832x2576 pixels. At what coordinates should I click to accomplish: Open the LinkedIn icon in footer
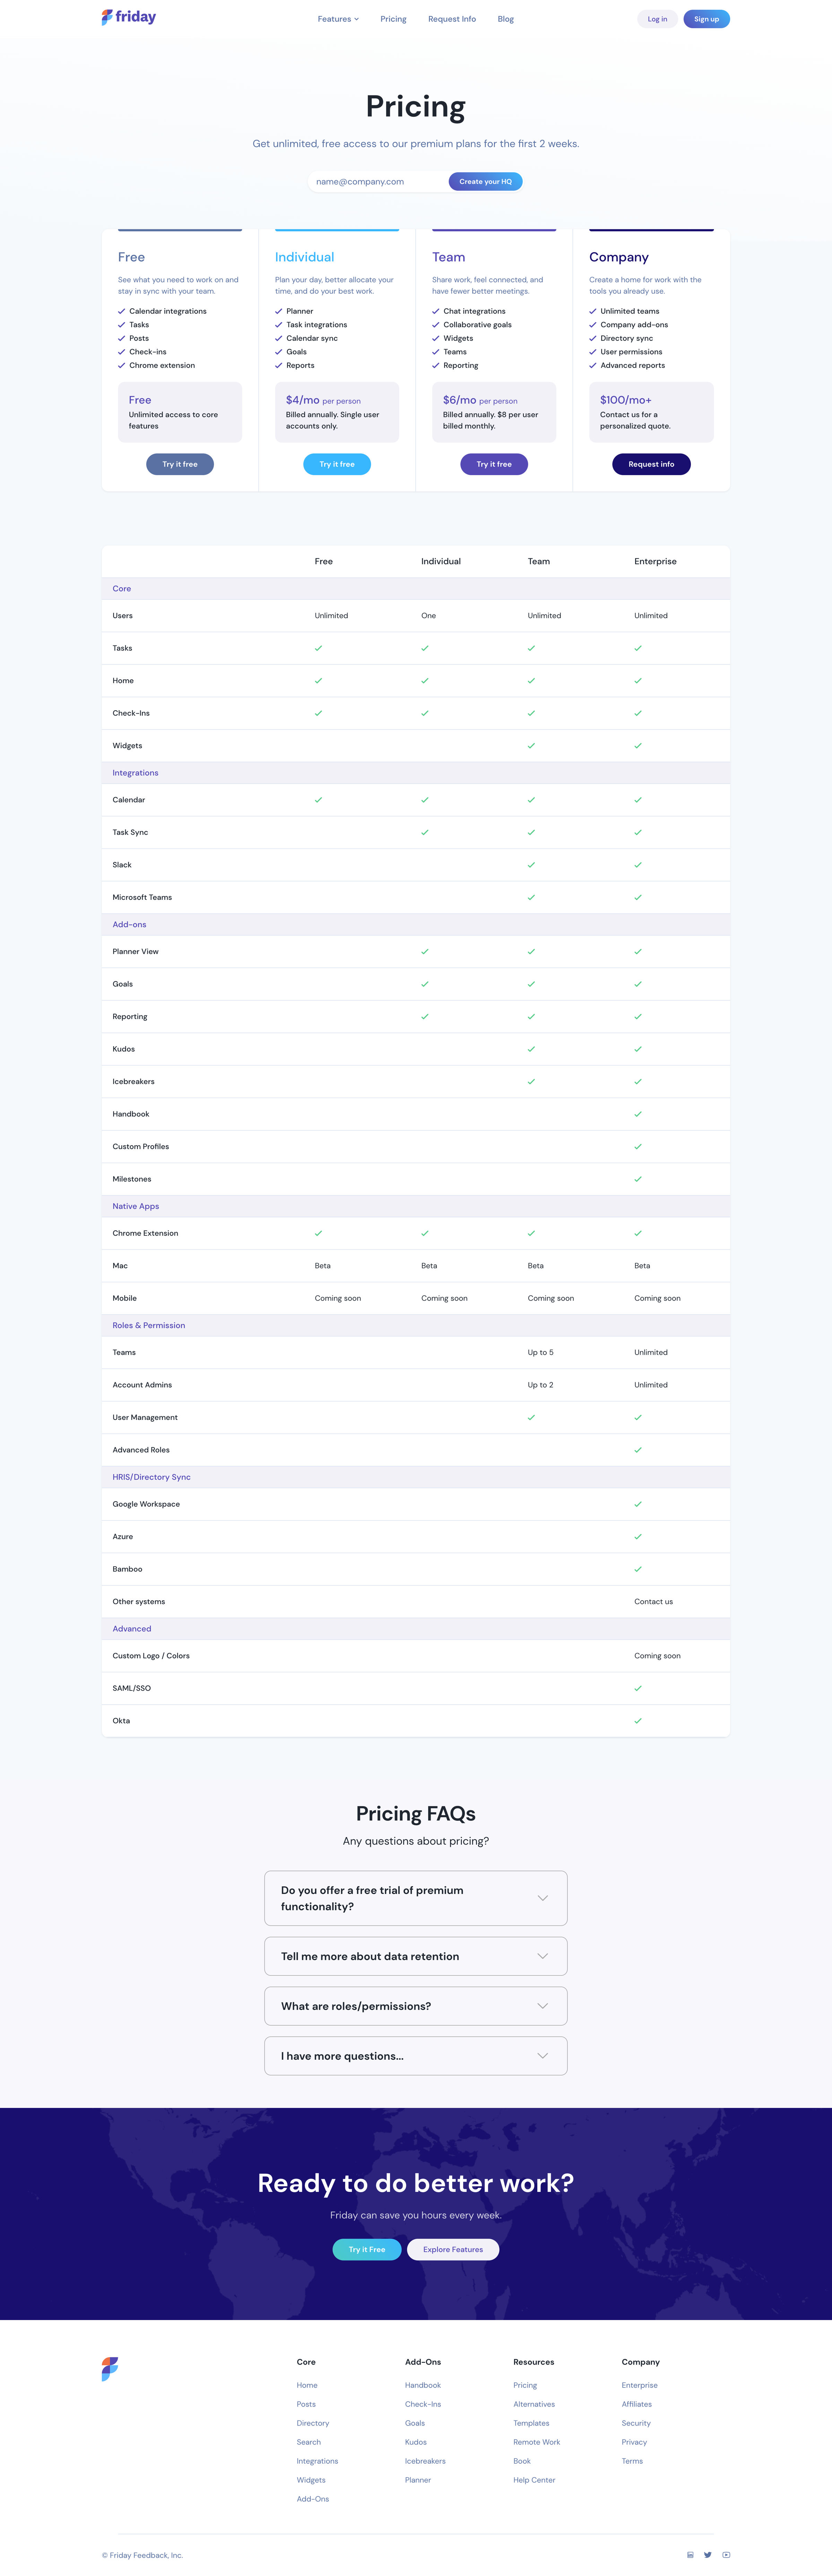(x=690, y=2554)
